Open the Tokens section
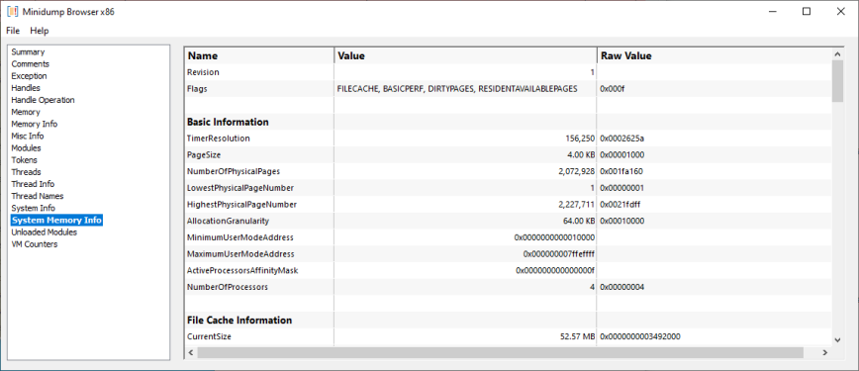The image size is (859, 371). click(24, 160)
